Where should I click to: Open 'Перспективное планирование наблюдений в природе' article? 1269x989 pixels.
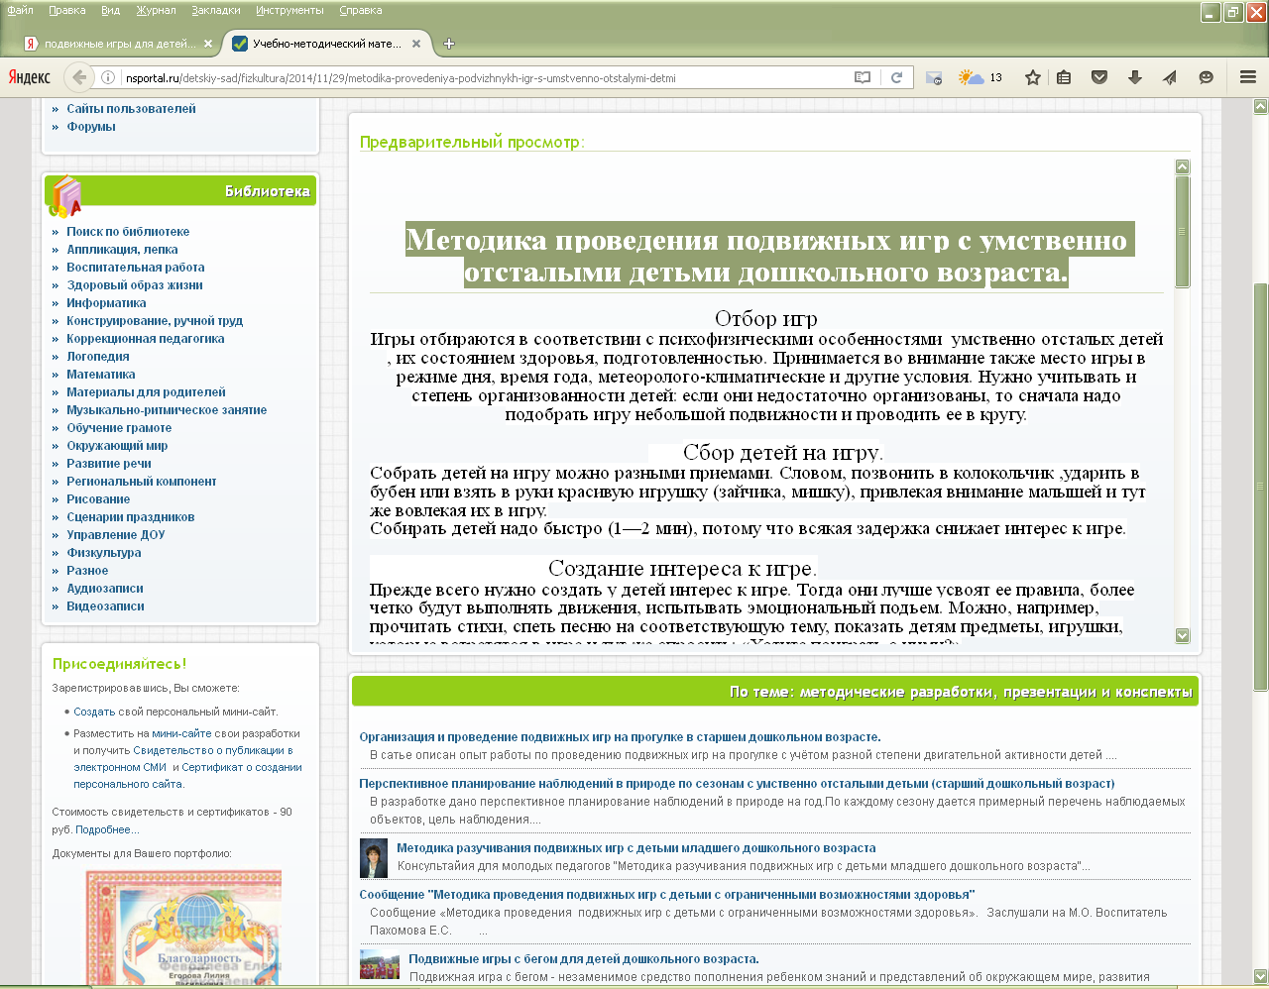[737, 784]
